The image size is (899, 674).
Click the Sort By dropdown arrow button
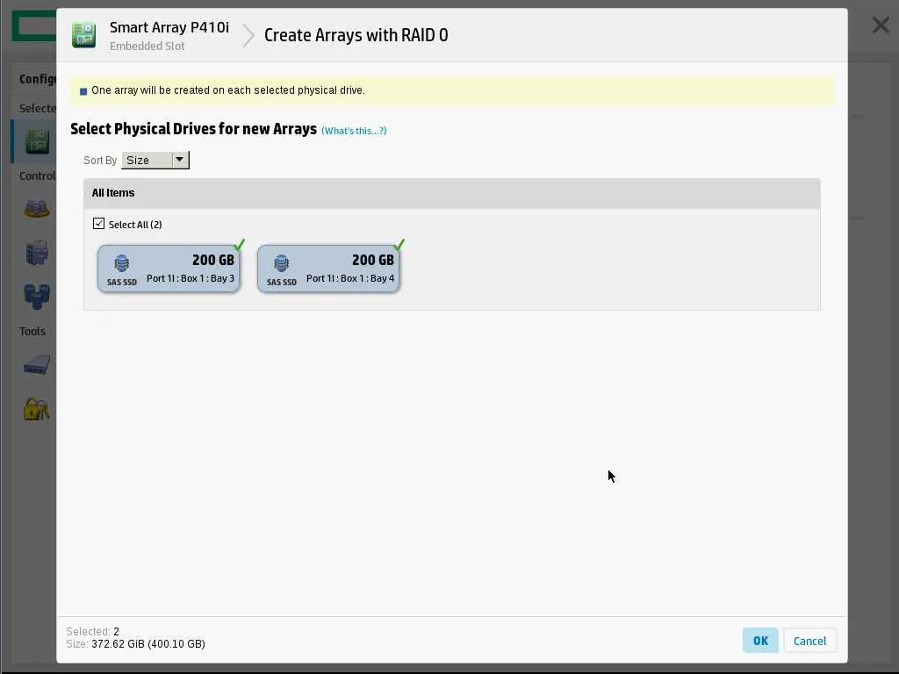[179, 160]
